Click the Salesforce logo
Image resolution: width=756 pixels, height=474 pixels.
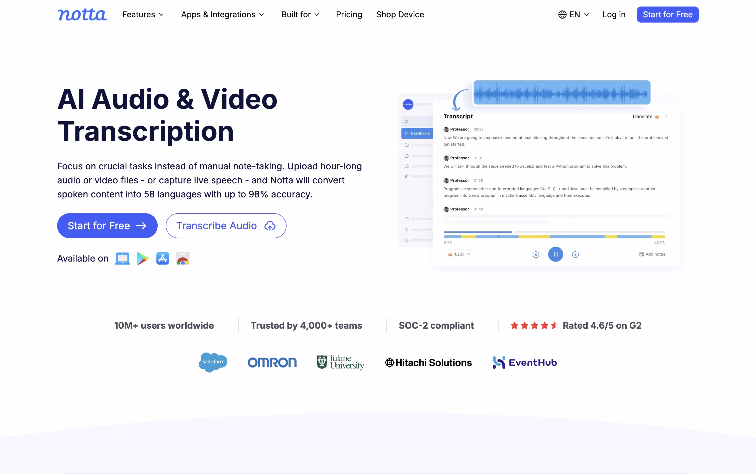(x=213, y=363)
